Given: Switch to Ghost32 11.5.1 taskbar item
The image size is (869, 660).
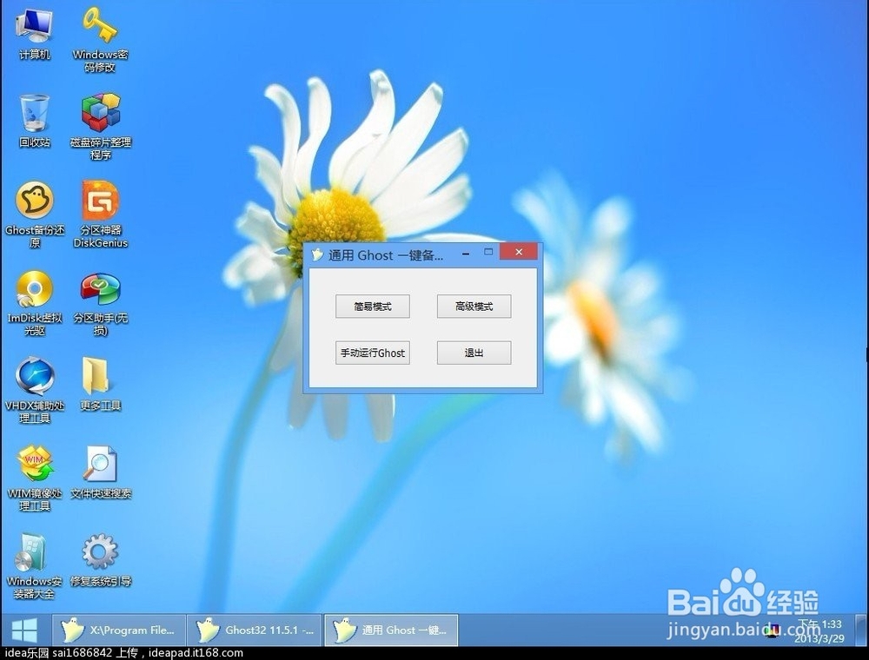Looking at the screenshot, I should pos(255,630).
